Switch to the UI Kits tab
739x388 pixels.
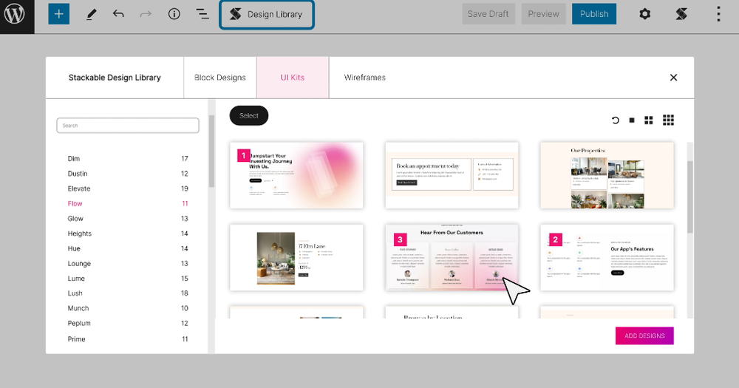[x=293, y=78]
